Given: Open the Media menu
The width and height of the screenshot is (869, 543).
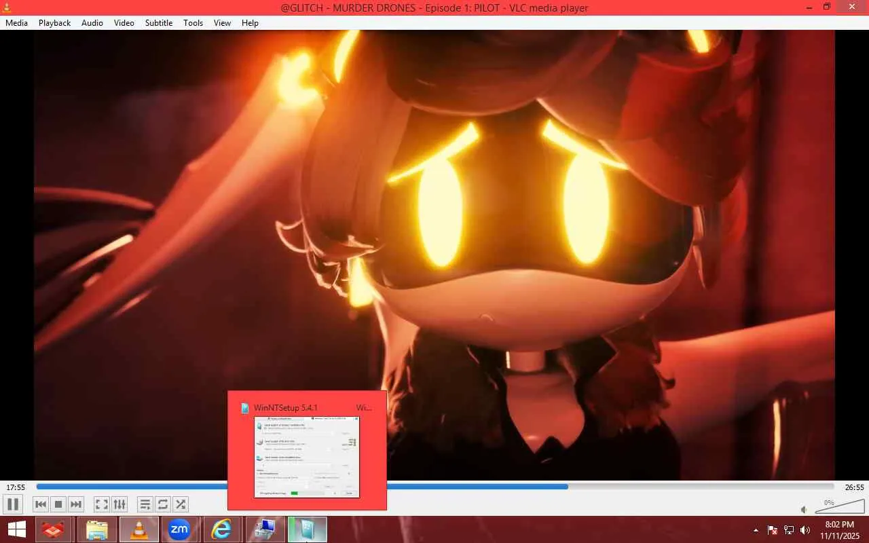Looking at the screenshot, I should 16,23.
